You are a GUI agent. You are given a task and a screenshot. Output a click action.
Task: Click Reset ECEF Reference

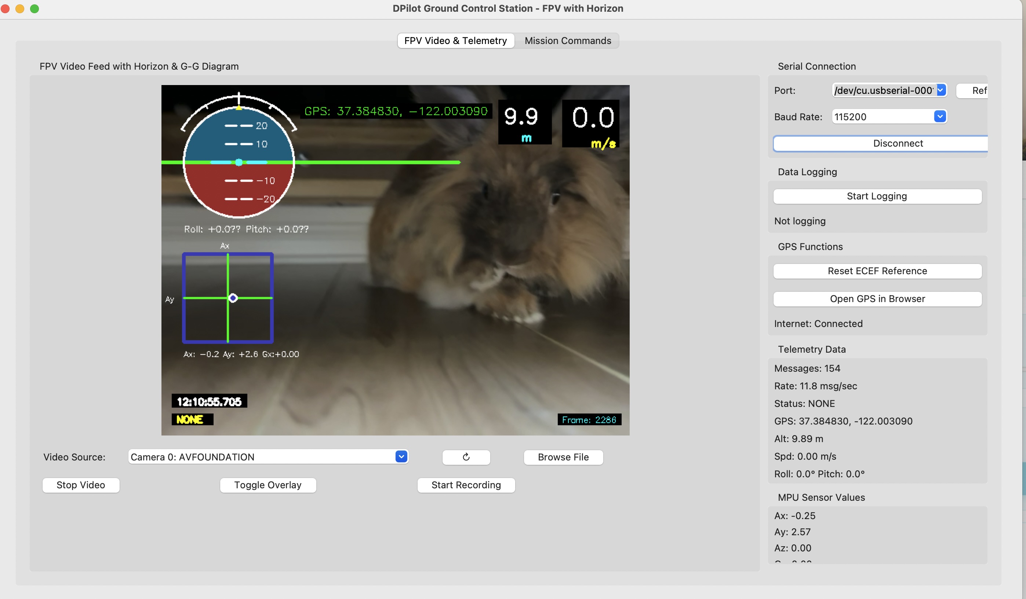click(877, 271)
